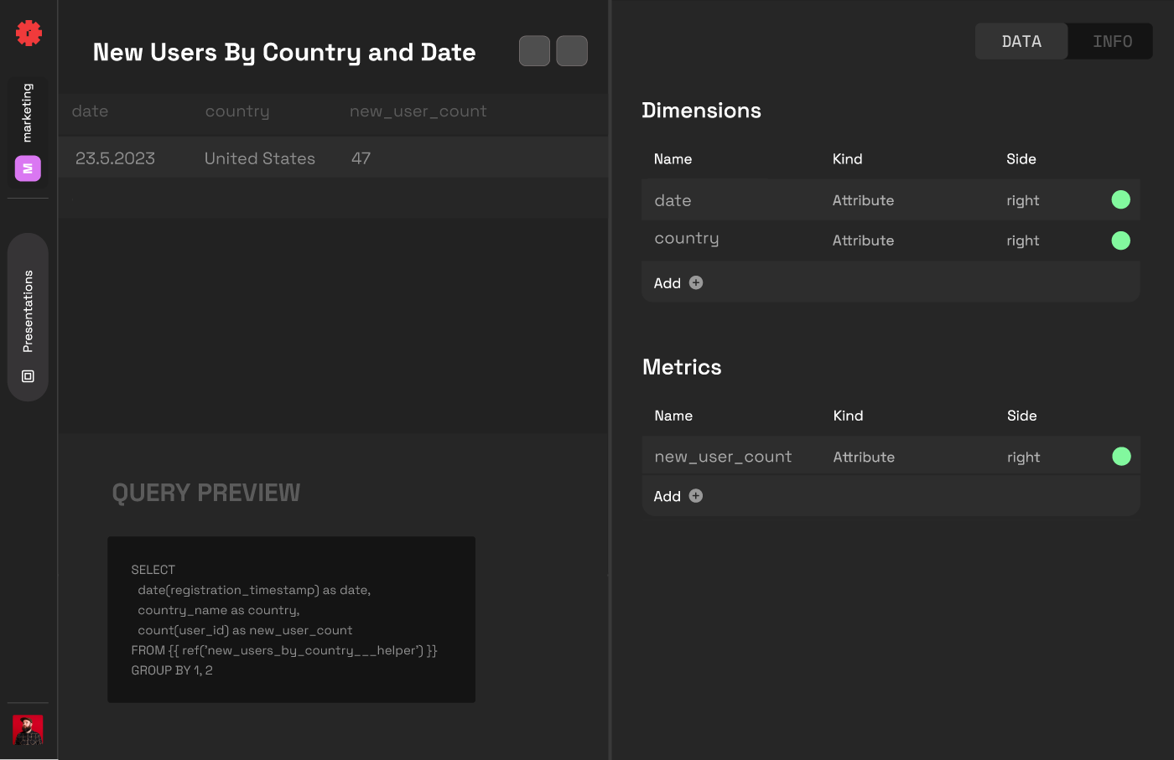Open the Kind selector for the date dimension
This screenshot has width=1174, height=760.
[x=863, y=199]
